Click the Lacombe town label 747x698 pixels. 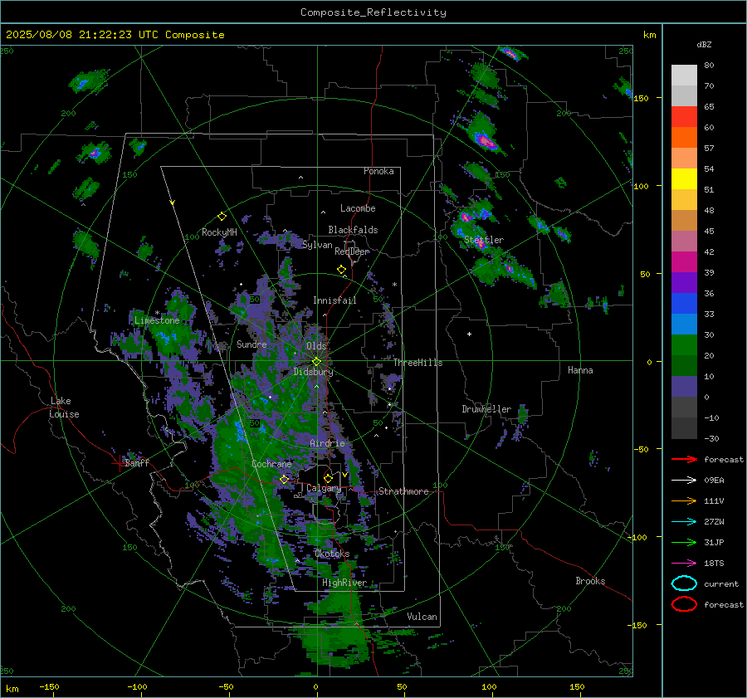point(358,208)
